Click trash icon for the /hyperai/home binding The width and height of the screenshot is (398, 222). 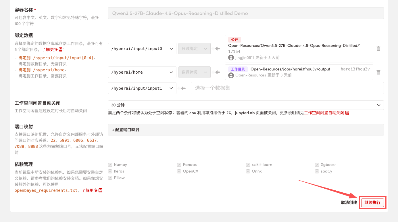pyautogui.click(x=378, y=72)
